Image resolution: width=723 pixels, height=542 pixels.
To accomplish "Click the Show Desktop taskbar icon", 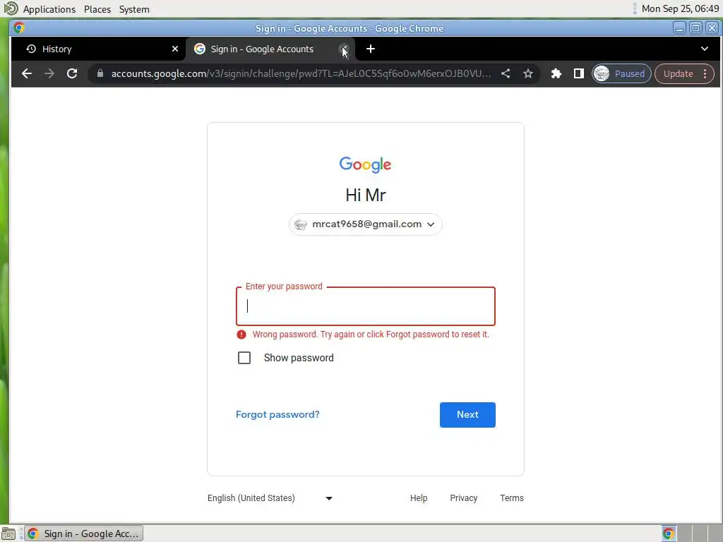I will [8, 534].
